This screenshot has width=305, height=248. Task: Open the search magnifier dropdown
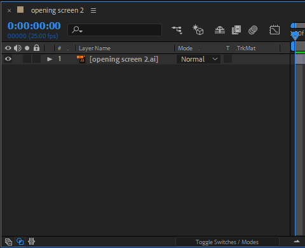(x=77, y=30)
